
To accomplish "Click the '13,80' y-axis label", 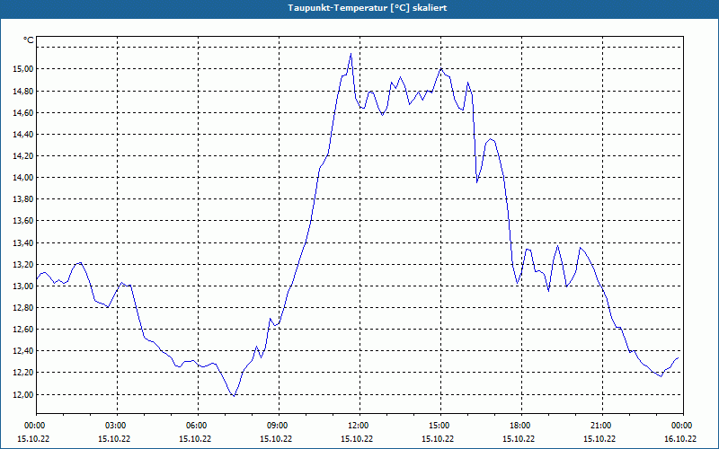I will tap(25, 199).
